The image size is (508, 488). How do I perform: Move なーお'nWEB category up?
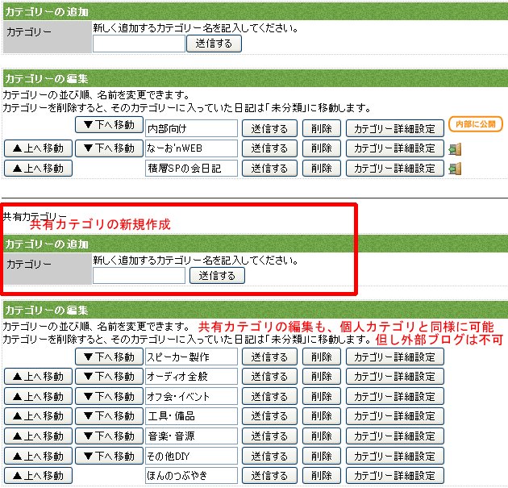tap(38, 148)
